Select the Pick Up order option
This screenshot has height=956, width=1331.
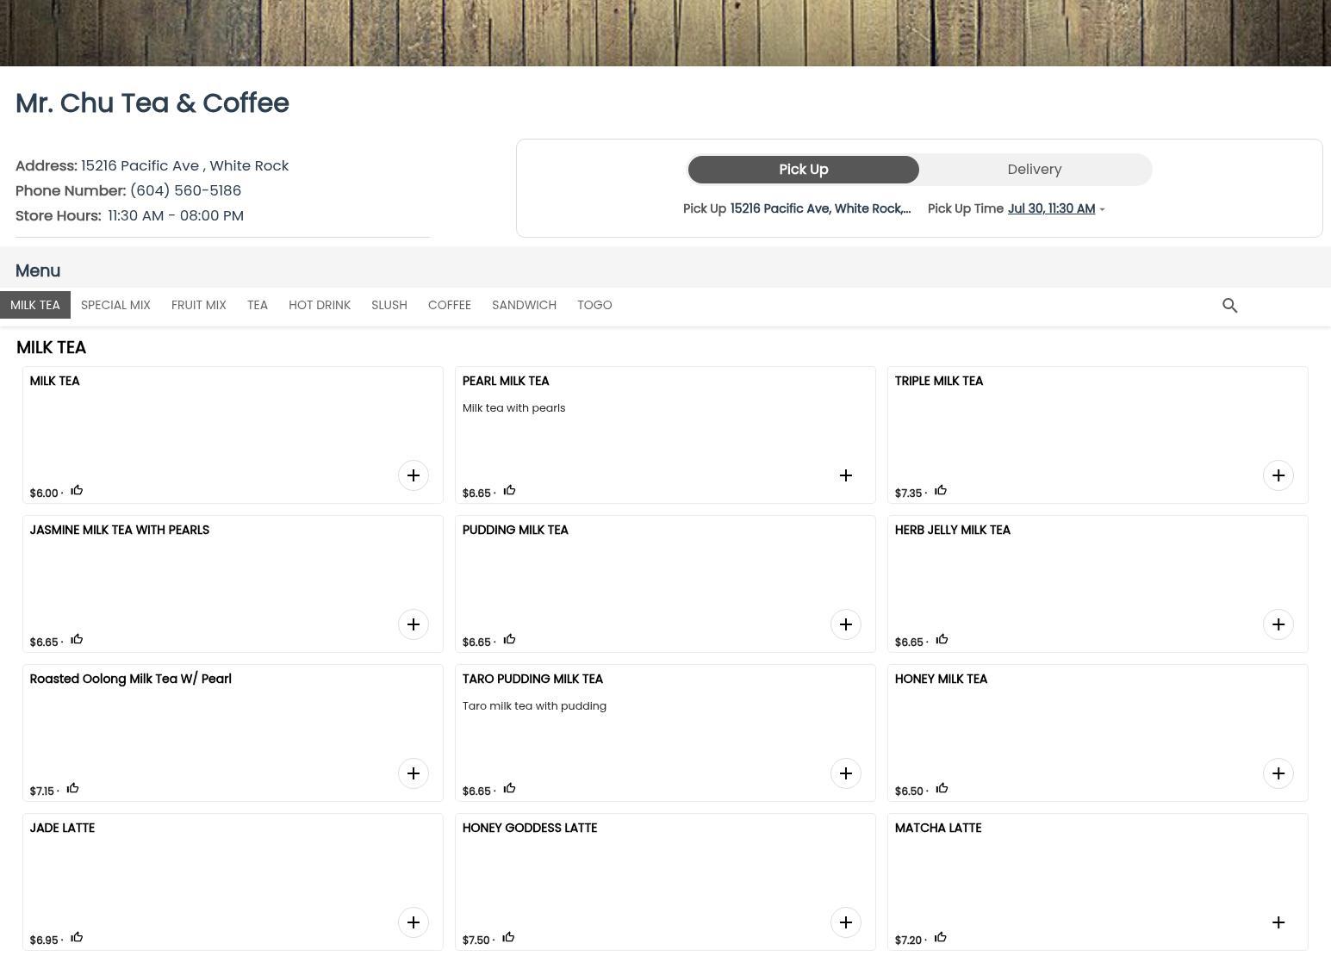803,170
